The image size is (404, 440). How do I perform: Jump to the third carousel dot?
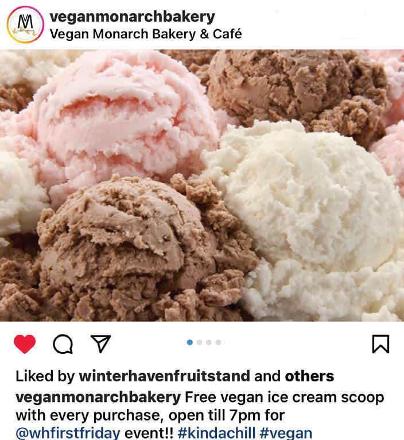tap(209, 342)
